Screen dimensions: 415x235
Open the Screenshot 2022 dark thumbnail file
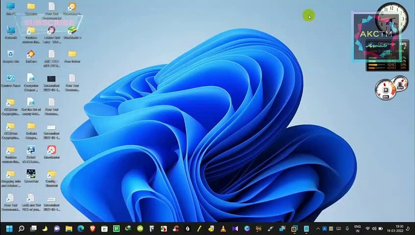pyautogui.click(x=51, y=83)
